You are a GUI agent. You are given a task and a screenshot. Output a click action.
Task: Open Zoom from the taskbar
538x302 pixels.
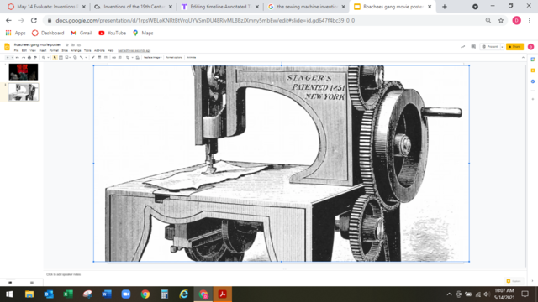coord(126,294)
